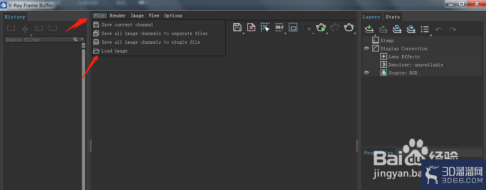Select the Denoiser: unavailable layer text
Viewport: 486px width, 190px height.
pyautogui.click(x=416, y=65)
